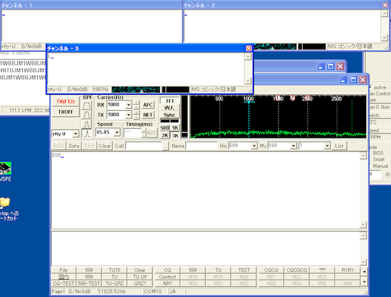This screenshot has height=297, width=391.
Task: Select the narrowest BPF spike filter icon
Action: tap(86, 134)
